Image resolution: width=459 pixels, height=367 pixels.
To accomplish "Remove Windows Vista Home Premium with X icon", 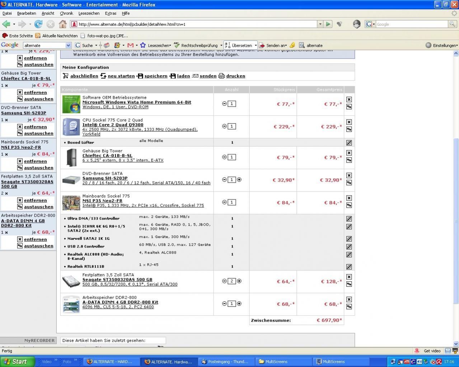I will coord(349,99).
